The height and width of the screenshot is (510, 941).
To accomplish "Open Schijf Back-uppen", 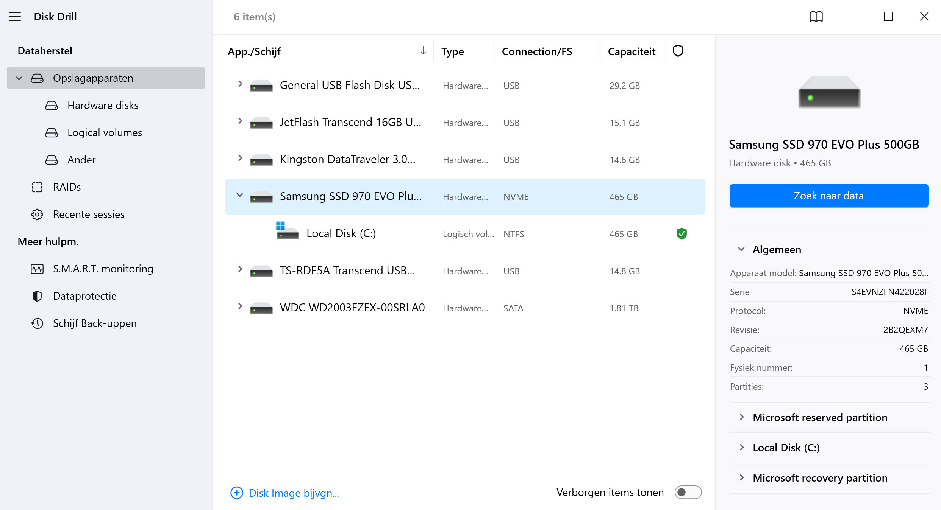I will click(x=94, y=323).
